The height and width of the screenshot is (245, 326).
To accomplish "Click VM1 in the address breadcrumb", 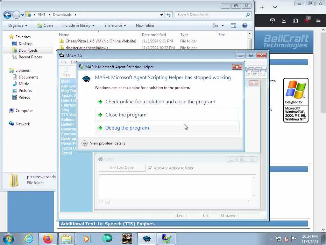I will pos(41,15).
